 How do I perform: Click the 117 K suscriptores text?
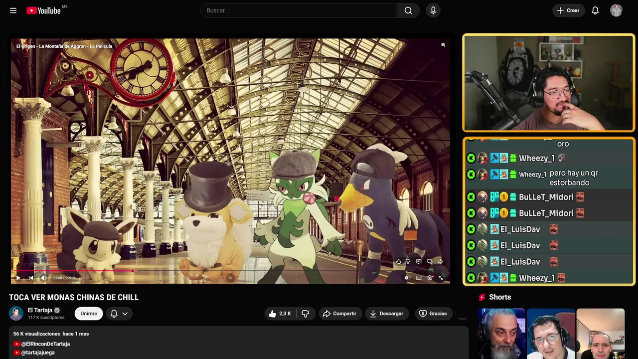46,318
